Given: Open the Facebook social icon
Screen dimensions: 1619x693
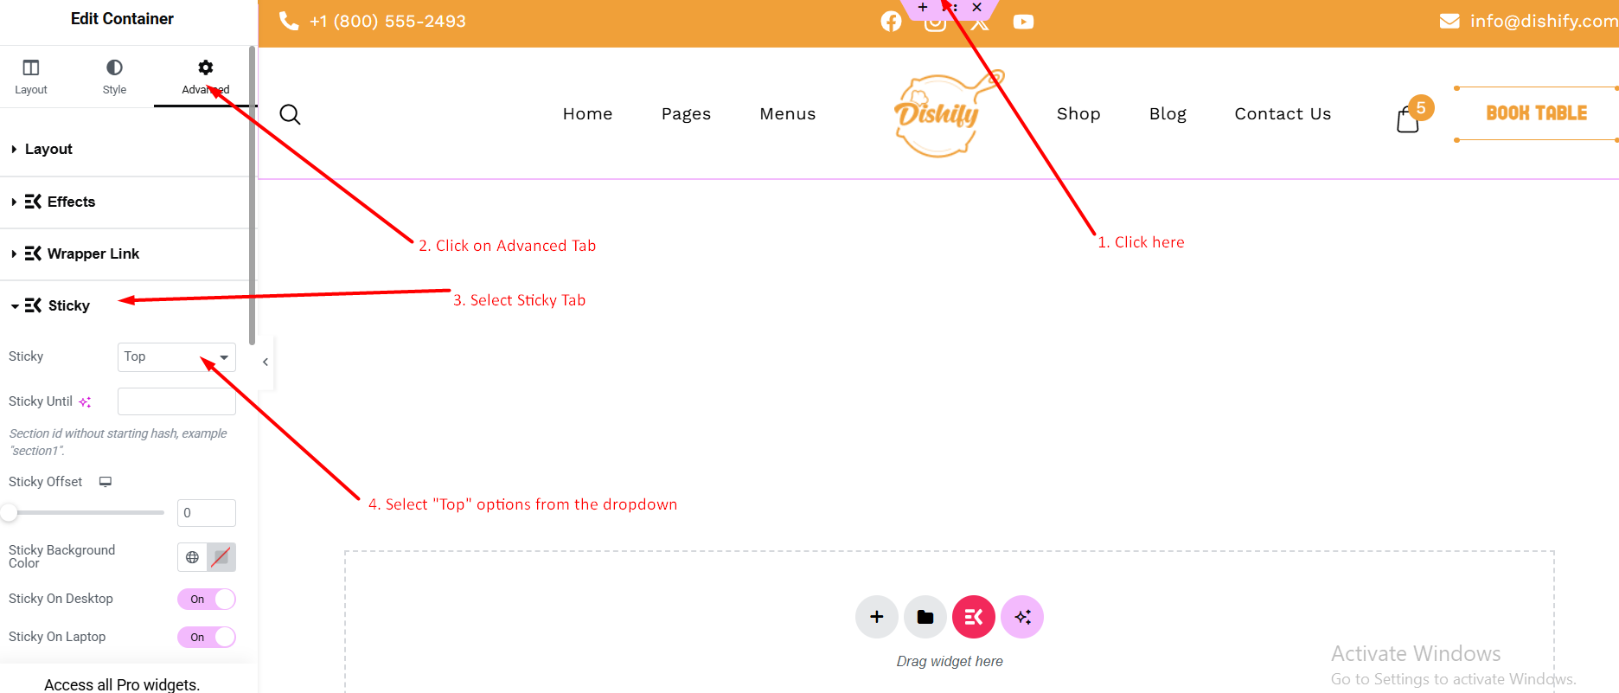Looking at the screenshot, I should click(x=891, y=21).
